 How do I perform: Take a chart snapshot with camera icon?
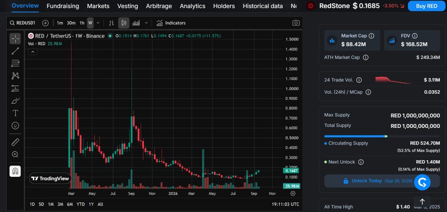pyautogui.click(x=296, y=23)
